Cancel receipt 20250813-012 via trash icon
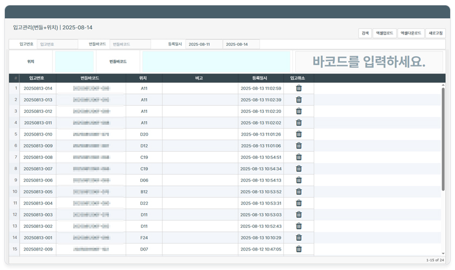This screenshot has height=270, width=455. pos(298,111)
